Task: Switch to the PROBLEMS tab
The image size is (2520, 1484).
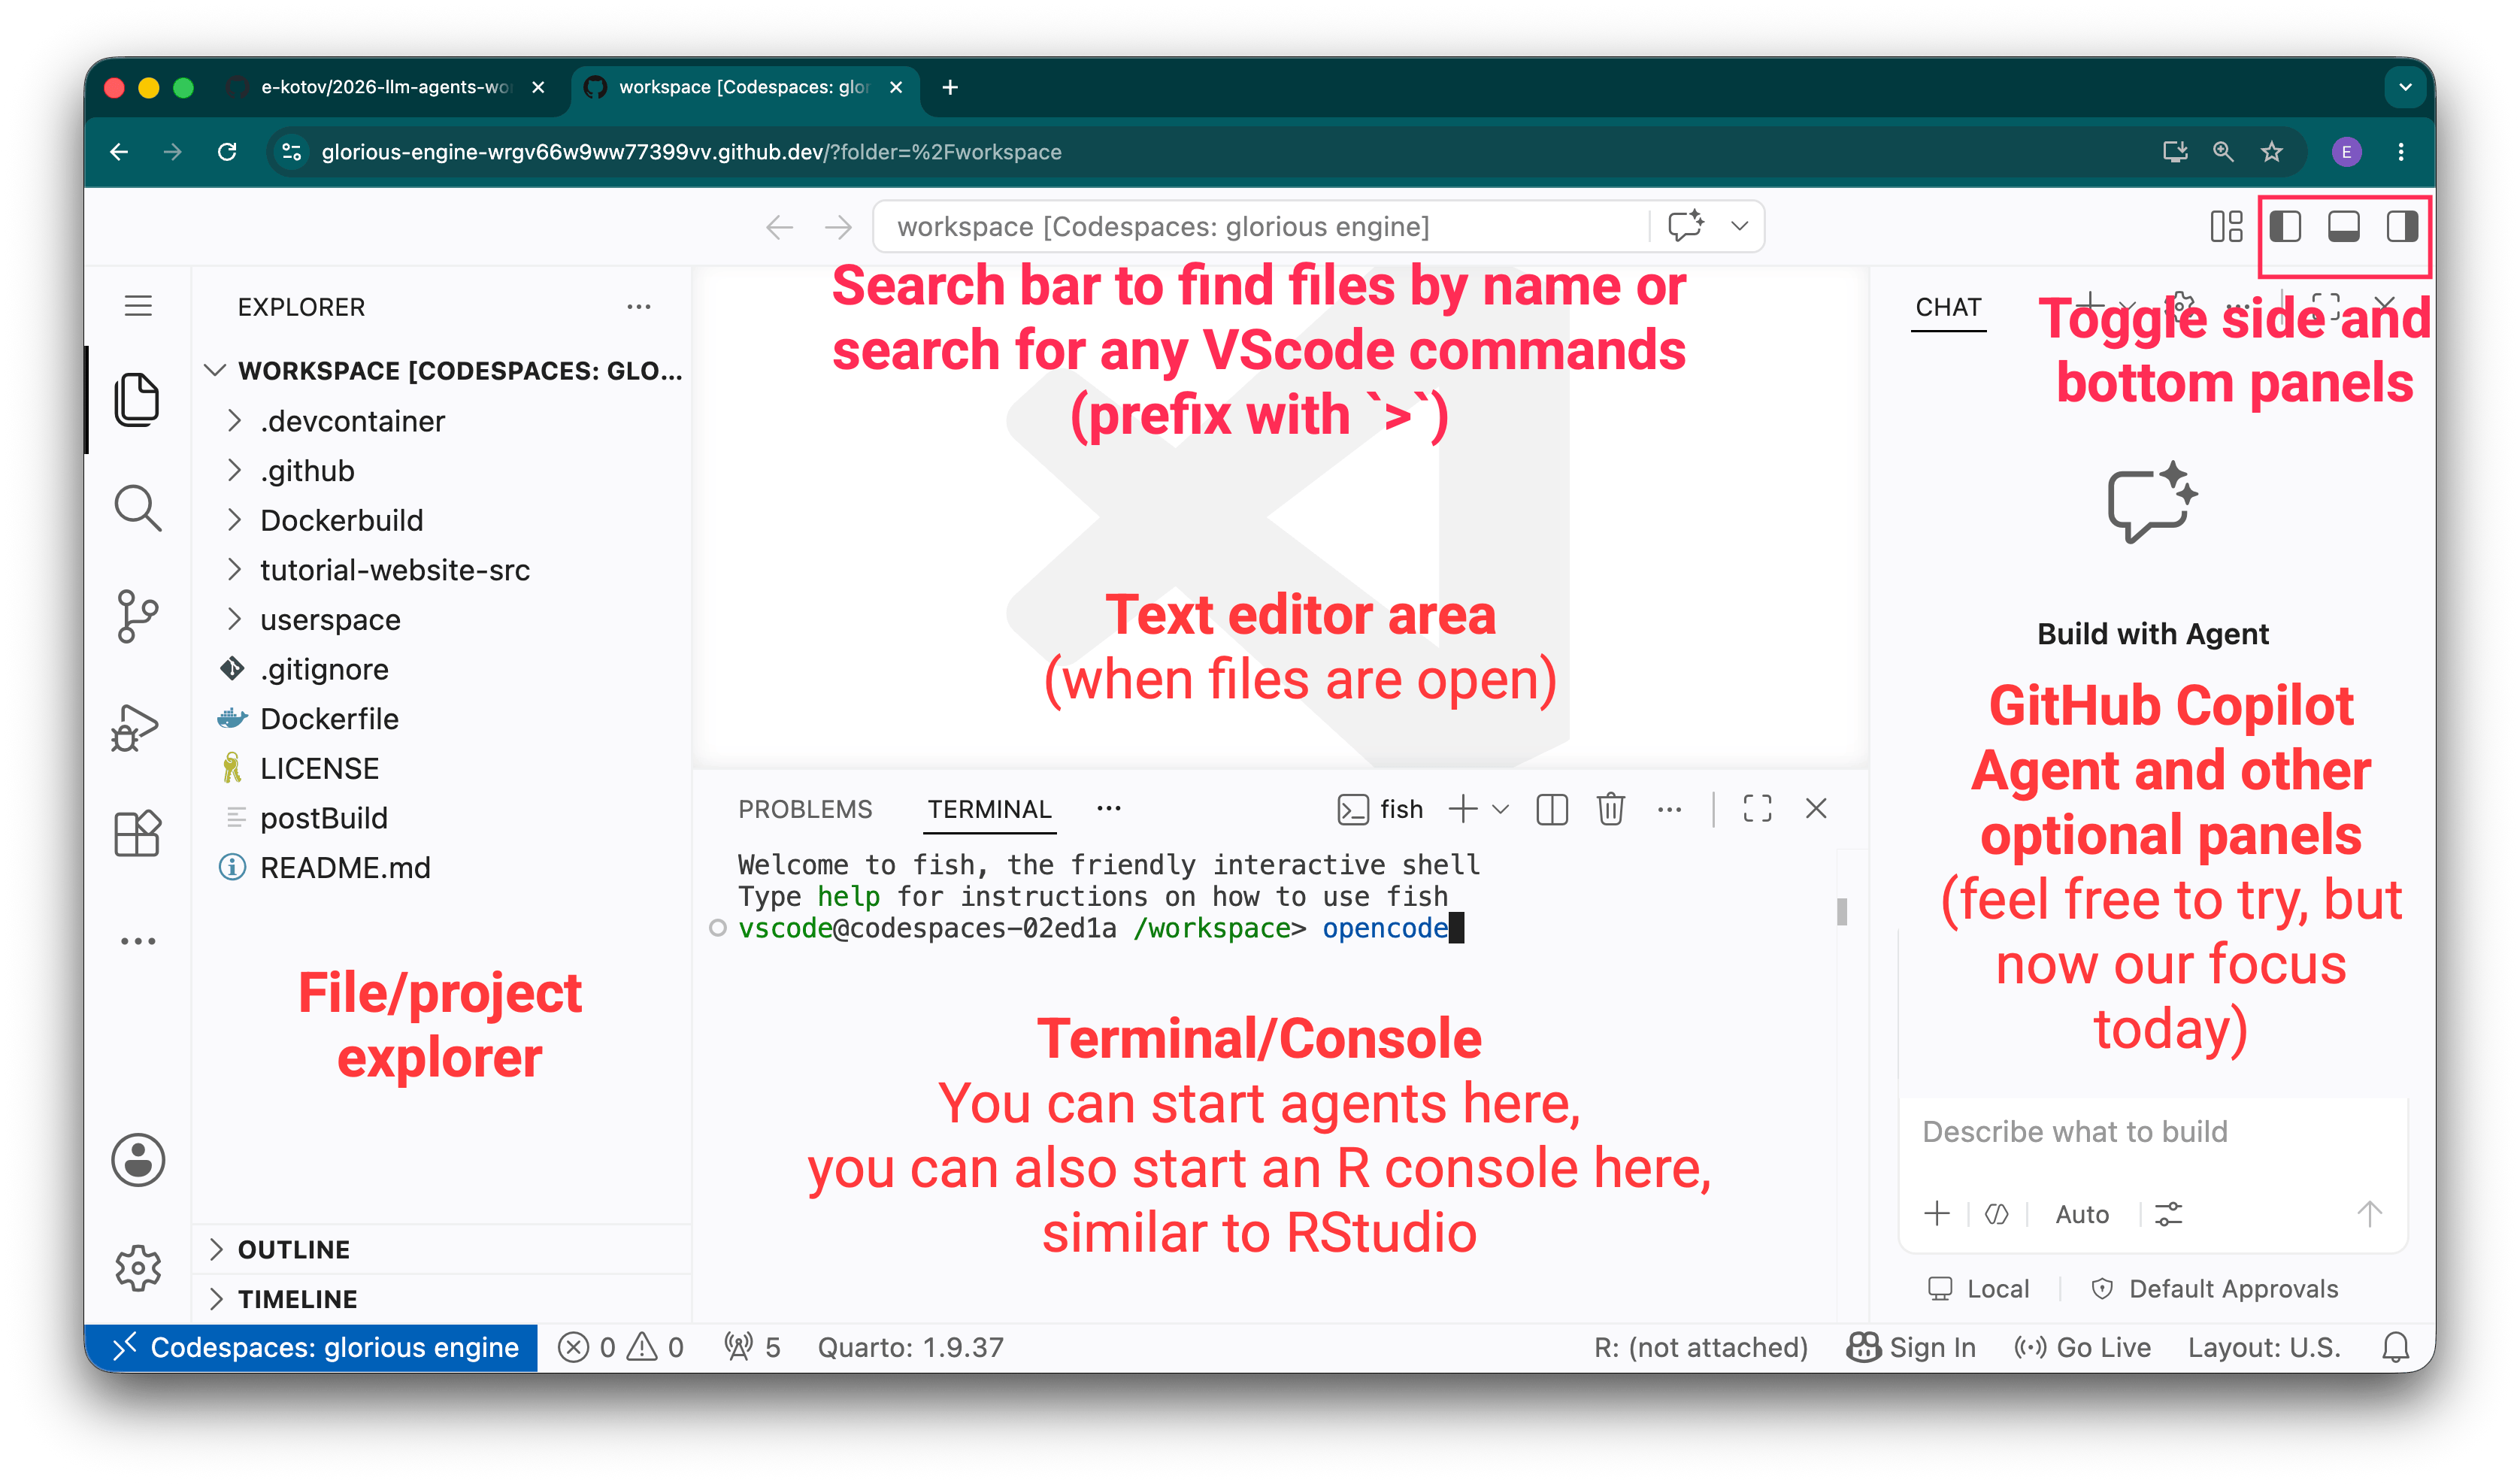Action: pyautogui.click(x=805, y=809)
